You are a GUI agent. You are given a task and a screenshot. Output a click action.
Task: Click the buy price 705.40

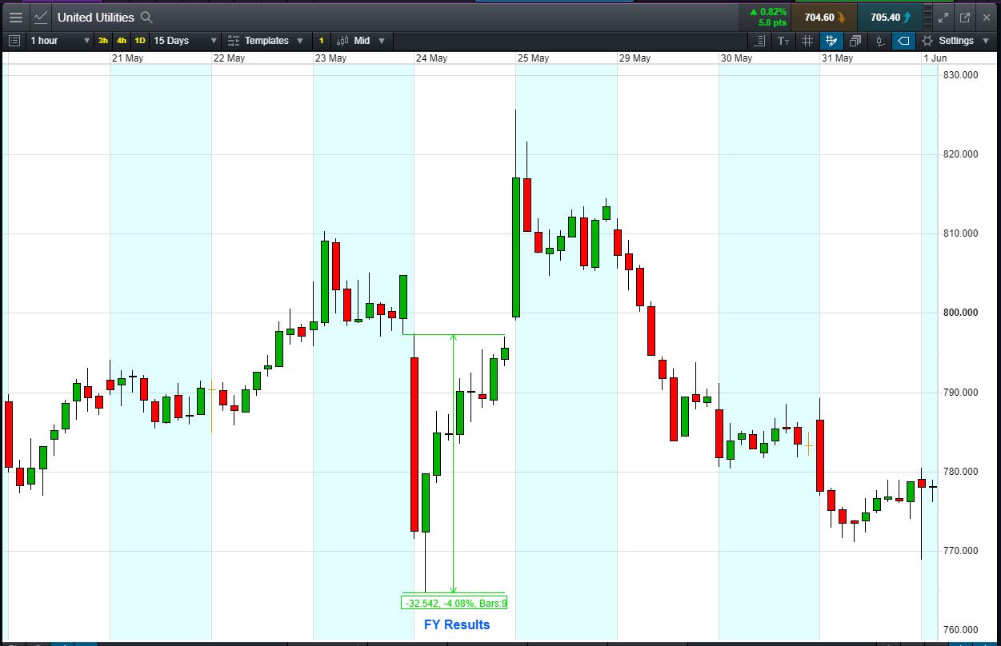point(889,17)
